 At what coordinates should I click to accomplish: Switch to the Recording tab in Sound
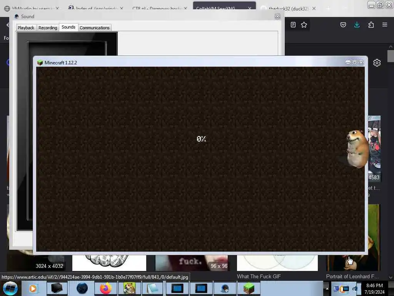coord(48,28)
